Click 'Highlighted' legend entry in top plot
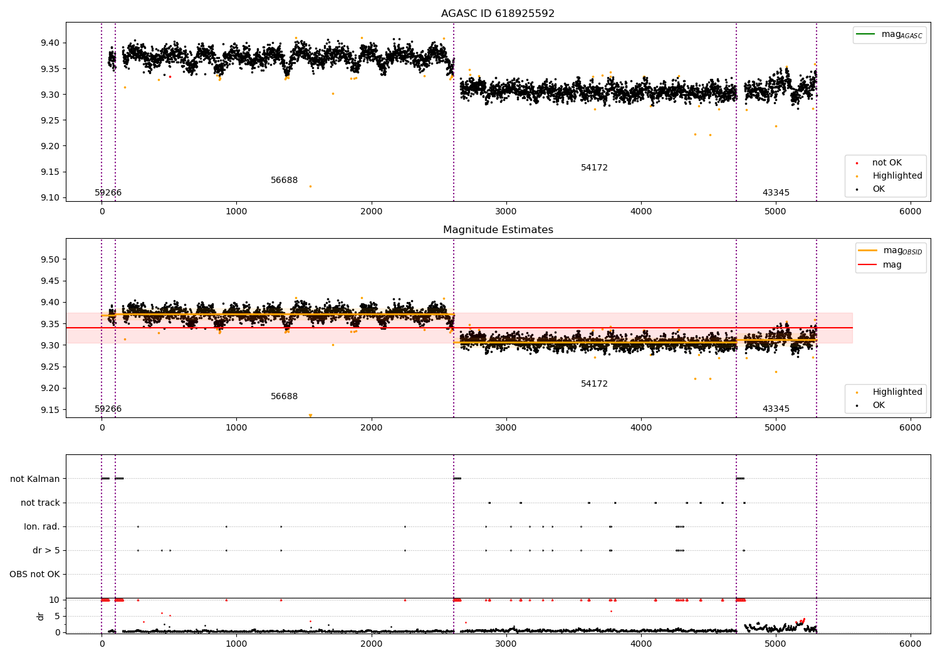This screenshot has height=658, width=940. point(897,175)
